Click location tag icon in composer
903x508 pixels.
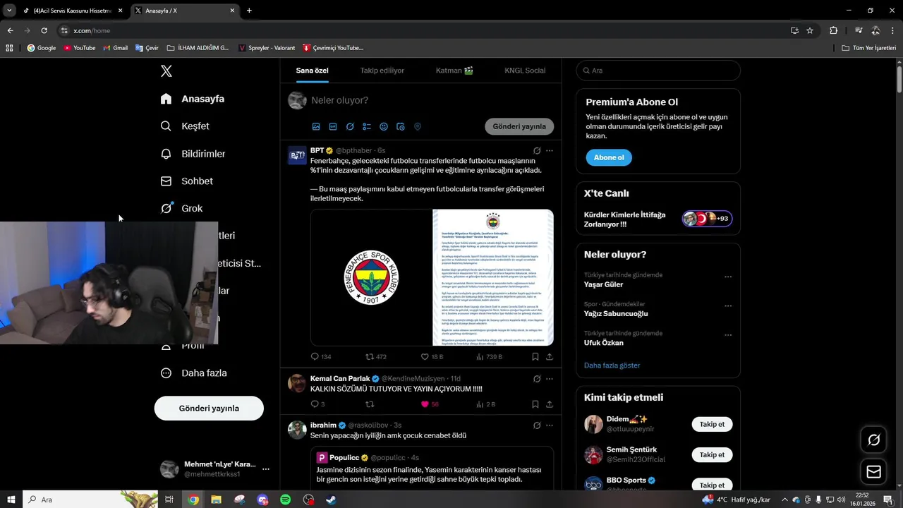(x=418, y=127)
